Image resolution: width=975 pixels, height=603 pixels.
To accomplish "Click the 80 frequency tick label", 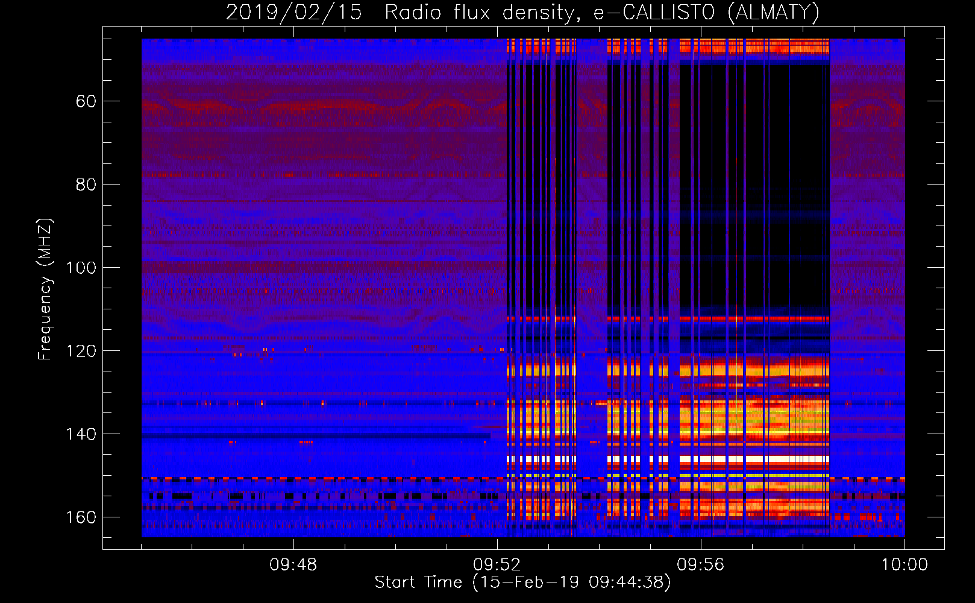I will click(86, 185).
